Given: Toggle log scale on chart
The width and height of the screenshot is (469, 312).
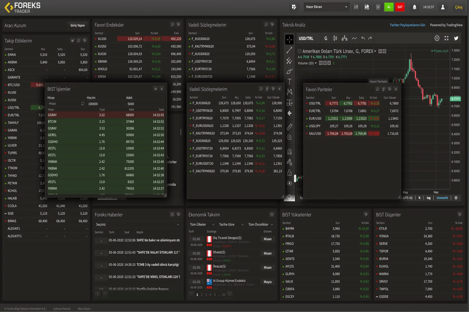Looking at the screenshot, I should point(429,198).
